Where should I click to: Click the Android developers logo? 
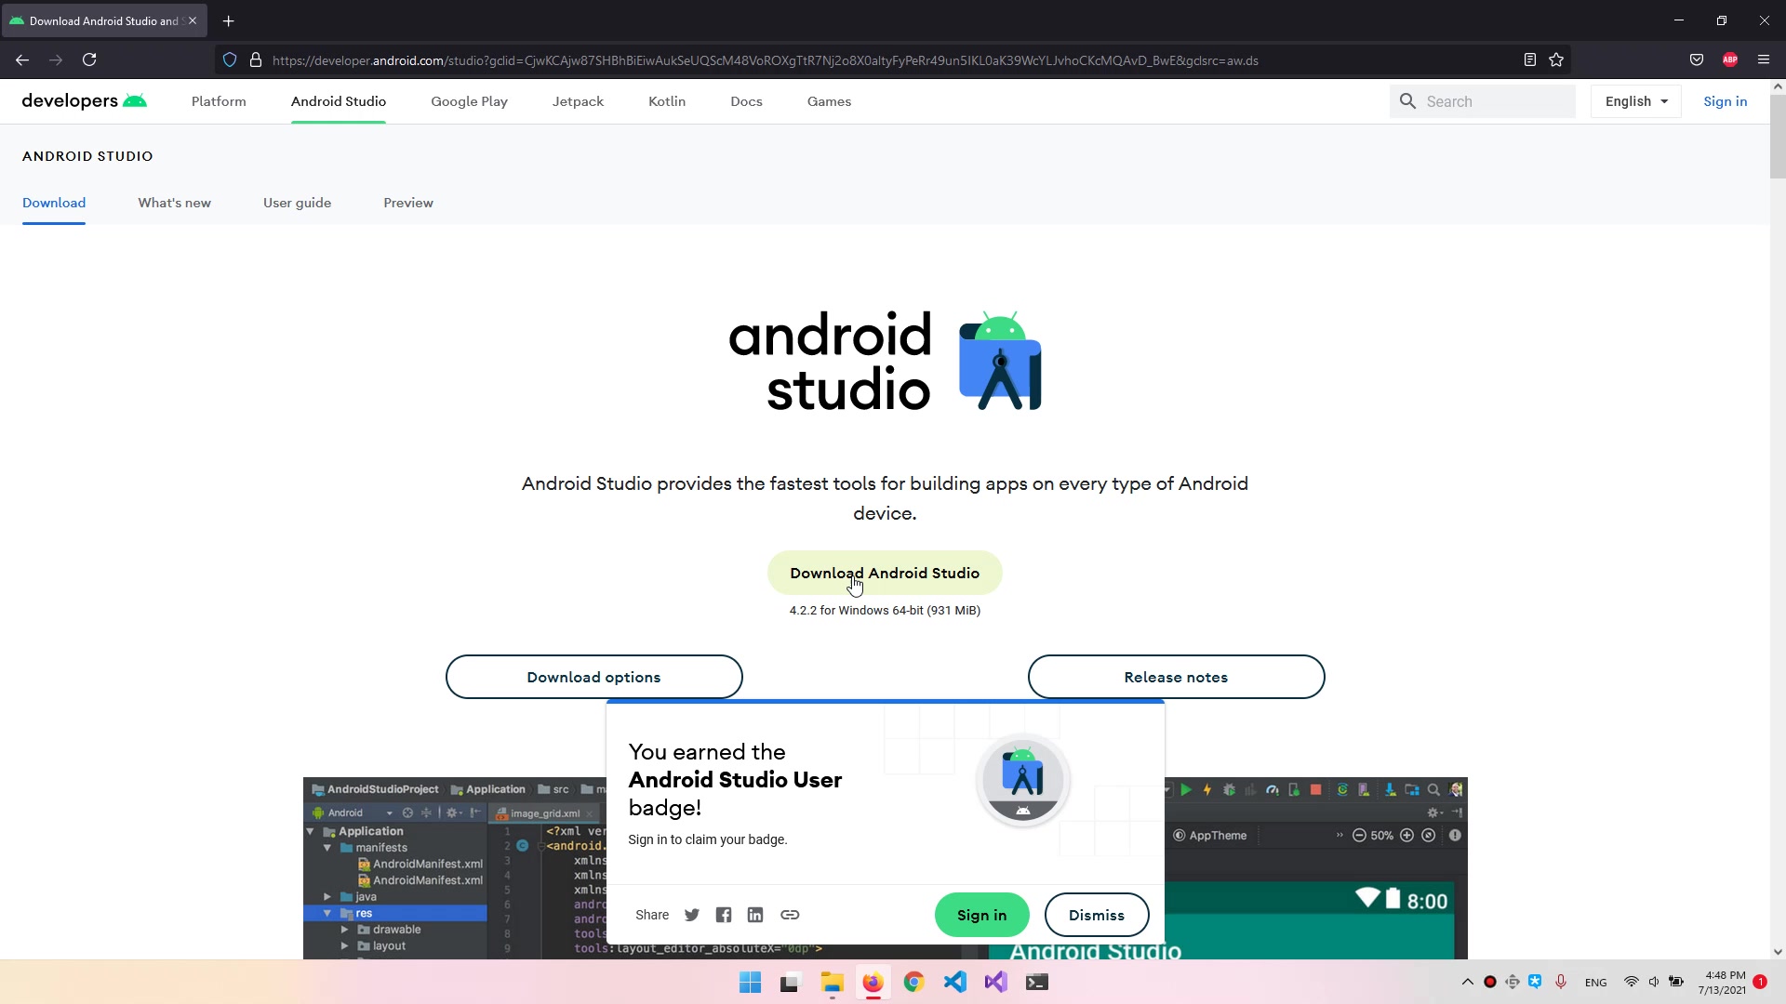(84, 101)
